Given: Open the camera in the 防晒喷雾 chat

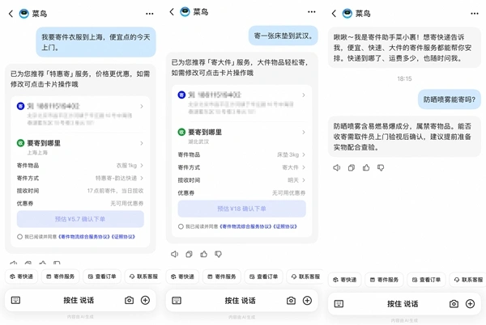Looking at the screenshot, I should (x=454, y=304).
